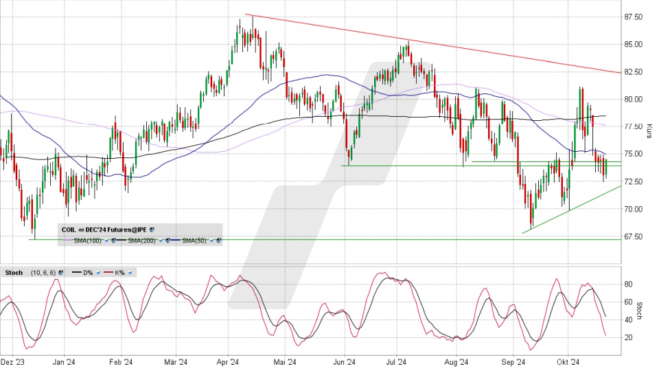Viewport: 659px width, 371px height.
Task: Click the 85.00 price axis label
Action: pos(634,44)
